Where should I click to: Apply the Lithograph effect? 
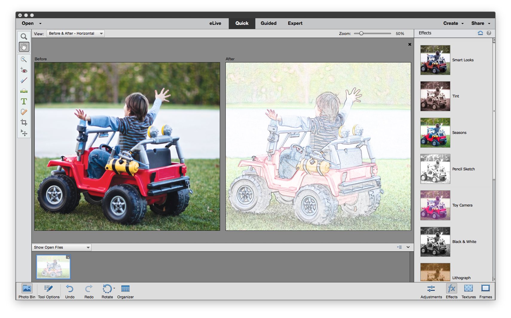tap(435, 272)
